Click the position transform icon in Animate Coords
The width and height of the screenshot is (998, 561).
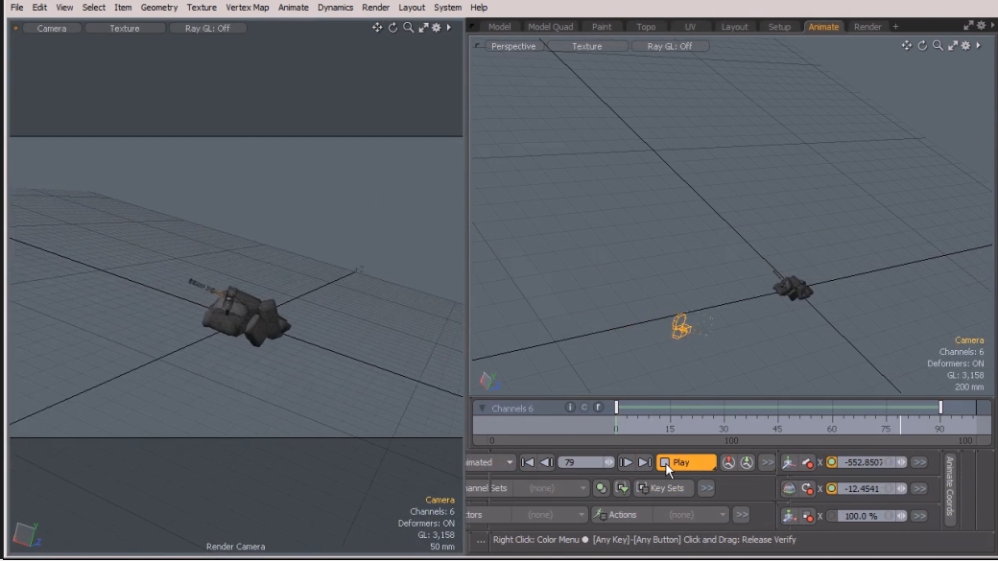[789, 462]
